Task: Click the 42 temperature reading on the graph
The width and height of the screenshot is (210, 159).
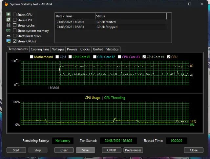Action: click(192, 75)
